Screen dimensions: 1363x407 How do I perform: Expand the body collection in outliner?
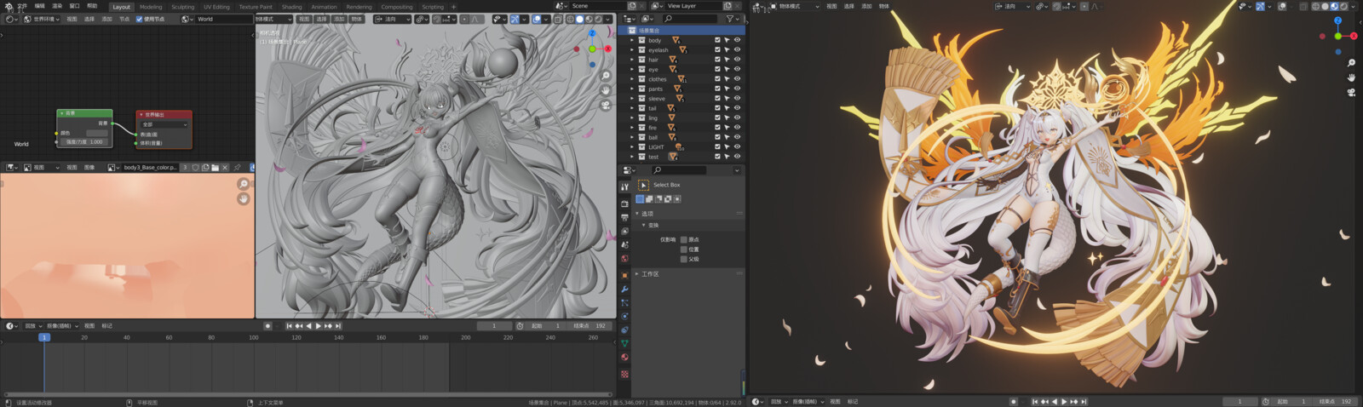pyautogui.click(x=632, y=40)
